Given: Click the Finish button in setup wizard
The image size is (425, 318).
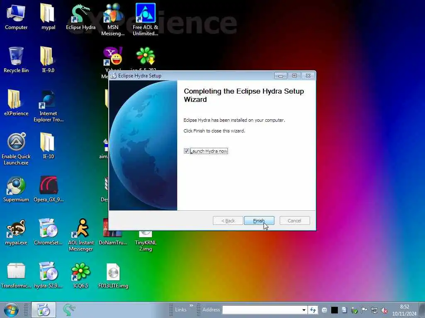Looking at the screenshot, I should [x=259, y=221].
